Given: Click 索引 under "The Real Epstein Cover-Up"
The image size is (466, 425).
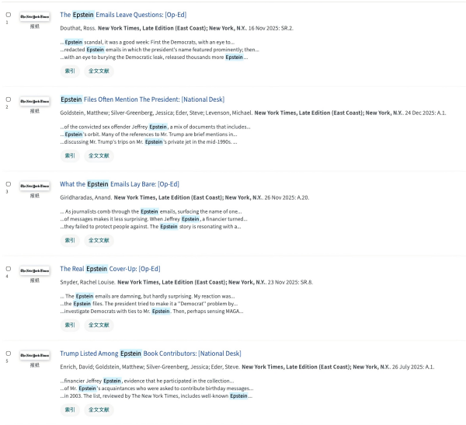Looking at the screenshot, I should [x=70, y=325].
